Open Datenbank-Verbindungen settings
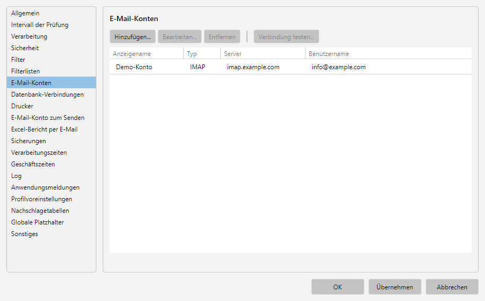The width and height of the screenshot is (485, 301). pyautogui.click(x=51, y=95)
